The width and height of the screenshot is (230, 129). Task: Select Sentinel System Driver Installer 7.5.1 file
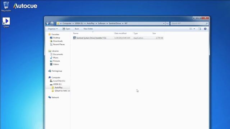point(118,38)
